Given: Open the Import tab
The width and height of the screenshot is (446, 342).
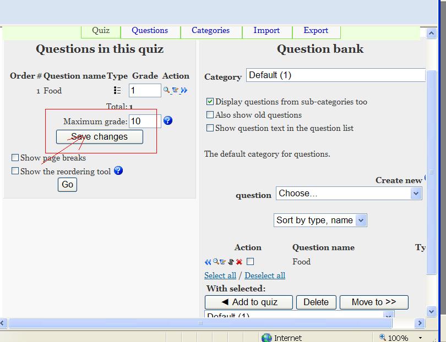Looking at the screenshot, I should pyautogui.click(x=266, y=31).
